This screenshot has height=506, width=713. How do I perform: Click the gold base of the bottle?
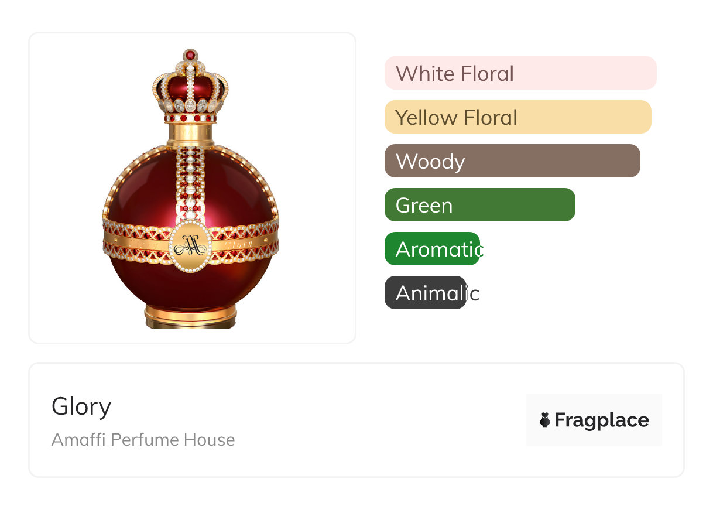click(x=191, y=316)
